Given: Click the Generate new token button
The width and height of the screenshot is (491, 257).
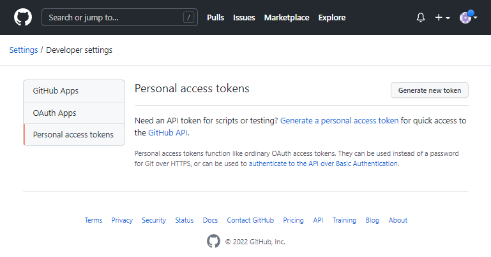Looking at the screenshot, I should (430, 90).
